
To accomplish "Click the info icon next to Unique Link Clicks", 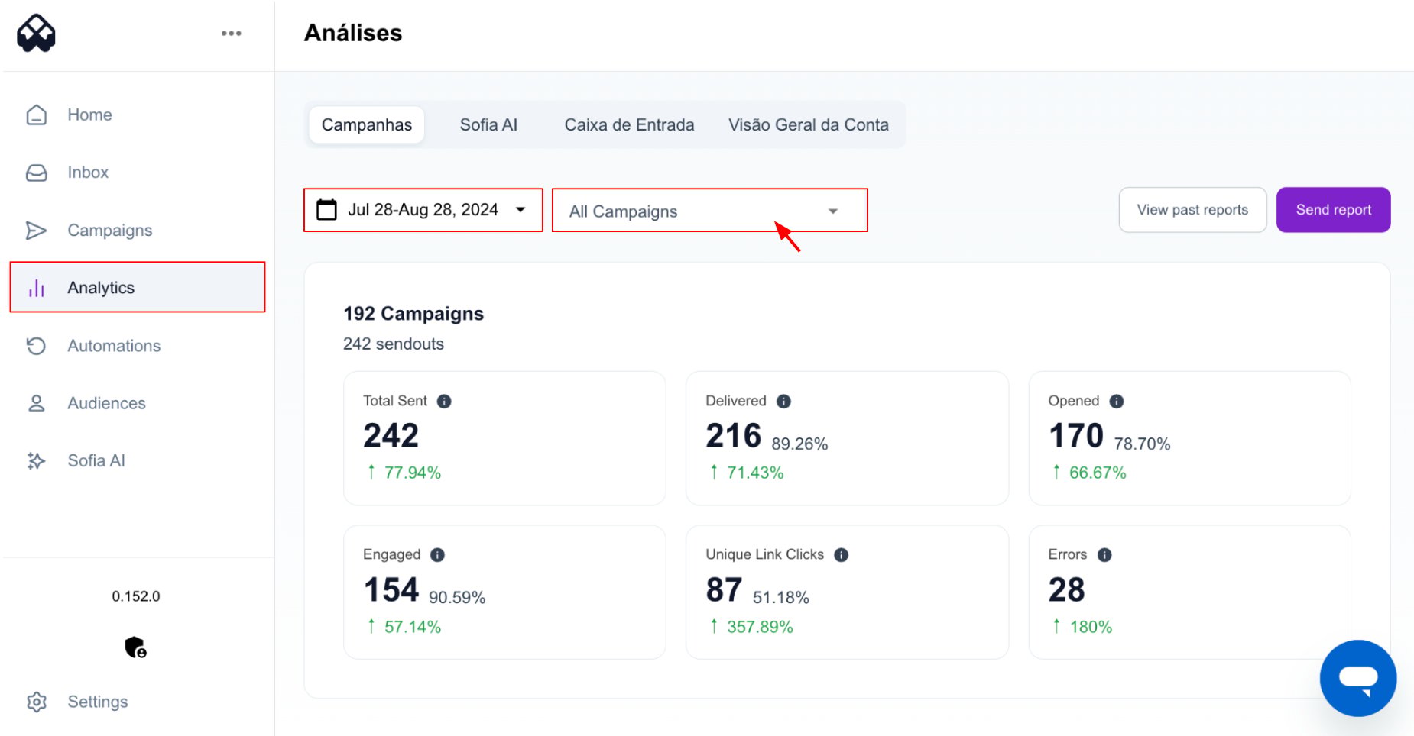I will point(841,555).
